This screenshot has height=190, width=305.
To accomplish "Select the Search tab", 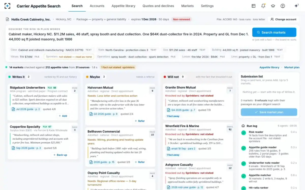I will [77, 6].
